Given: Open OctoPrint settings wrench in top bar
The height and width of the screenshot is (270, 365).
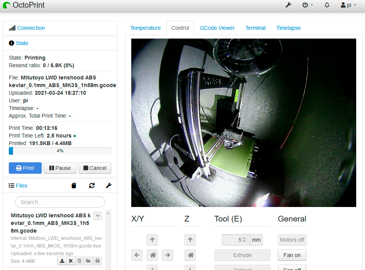Looking at the screenshot, I should coord(288,5).
